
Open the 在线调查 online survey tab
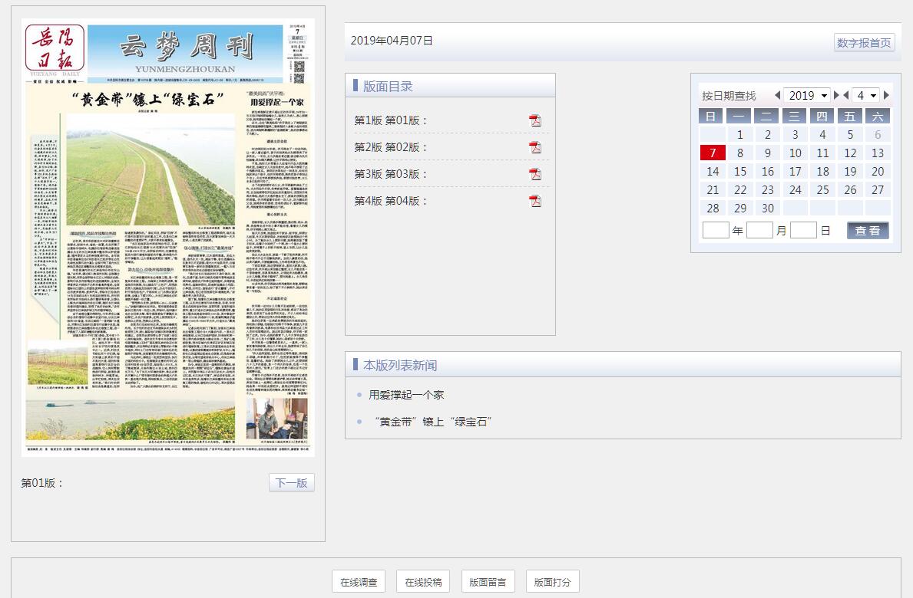[x=359, y=582]
